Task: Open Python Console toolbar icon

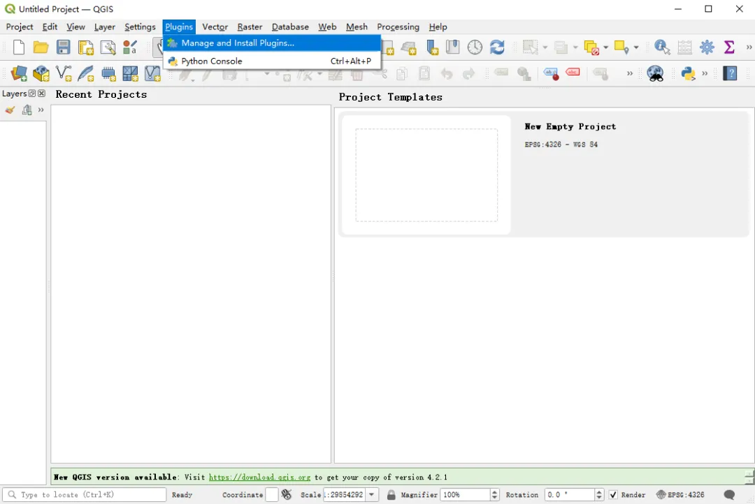Action: [688, 73]
